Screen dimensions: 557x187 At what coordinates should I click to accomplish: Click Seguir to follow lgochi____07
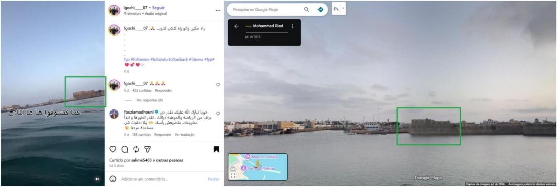158,8
